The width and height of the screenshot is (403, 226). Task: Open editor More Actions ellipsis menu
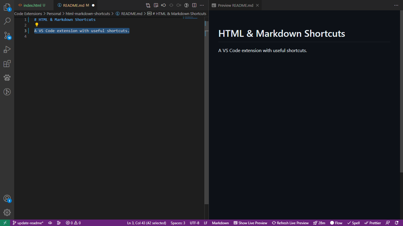pyautogui.click(x=202, y=5)
